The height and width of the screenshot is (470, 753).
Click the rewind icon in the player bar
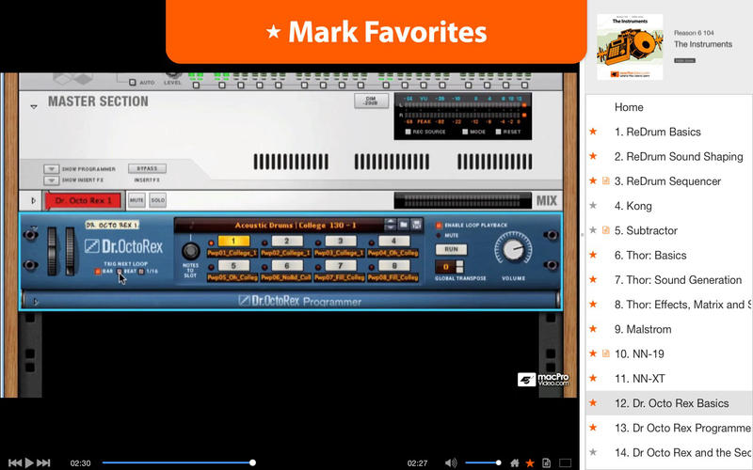(15, 462)
